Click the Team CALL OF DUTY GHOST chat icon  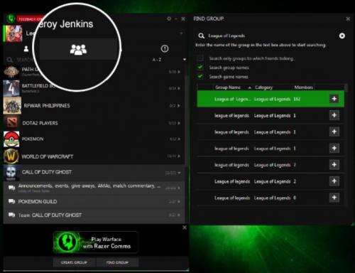tap(12, 215)
